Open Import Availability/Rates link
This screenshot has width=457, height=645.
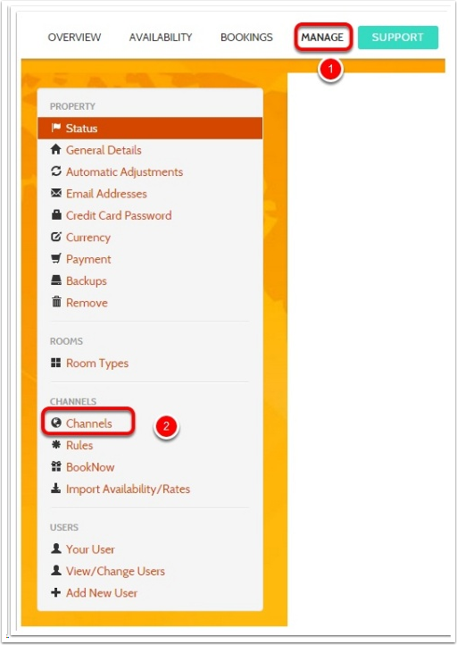pos(129,489)
